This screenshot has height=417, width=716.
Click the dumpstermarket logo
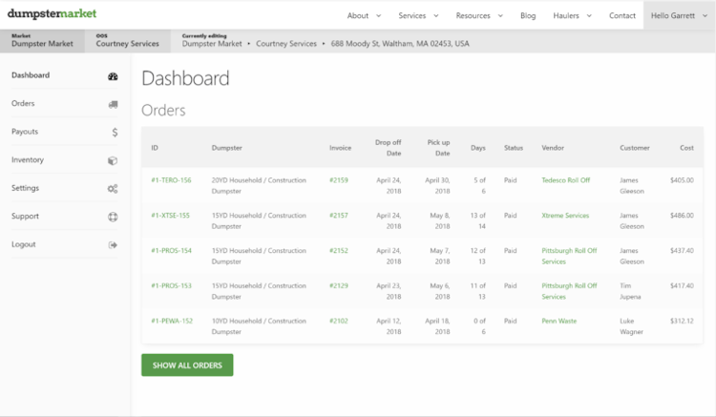52,13
